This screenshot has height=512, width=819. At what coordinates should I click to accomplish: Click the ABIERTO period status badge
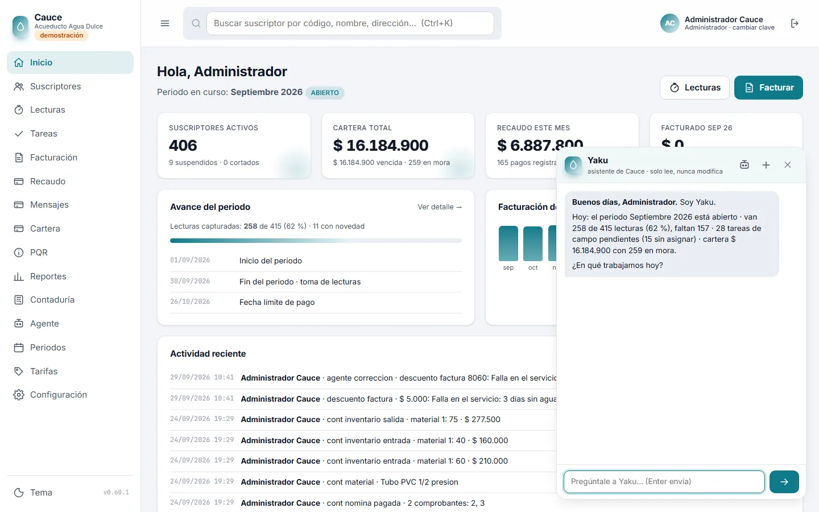coord(325,93)
